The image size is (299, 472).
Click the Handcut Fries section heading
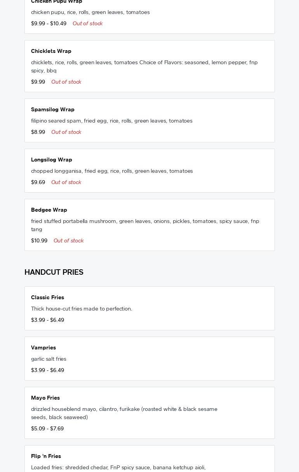[x=54, y=272]
